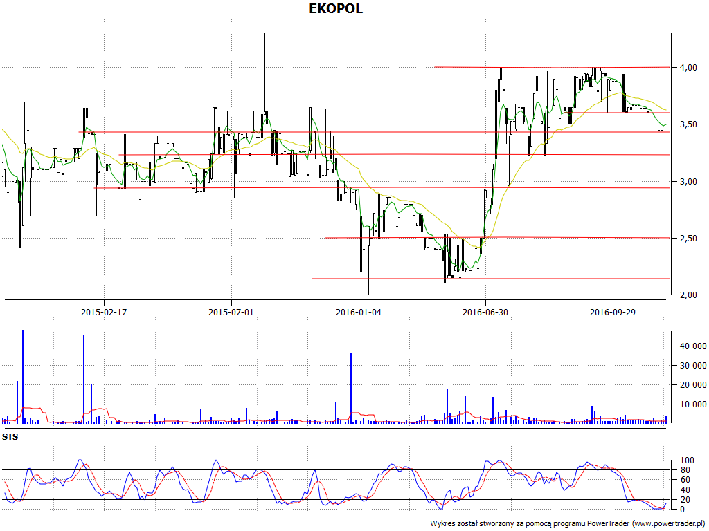Click the 2016-01-04 date label
Viewport: 709px width, 531px height.
click(359, 312)
